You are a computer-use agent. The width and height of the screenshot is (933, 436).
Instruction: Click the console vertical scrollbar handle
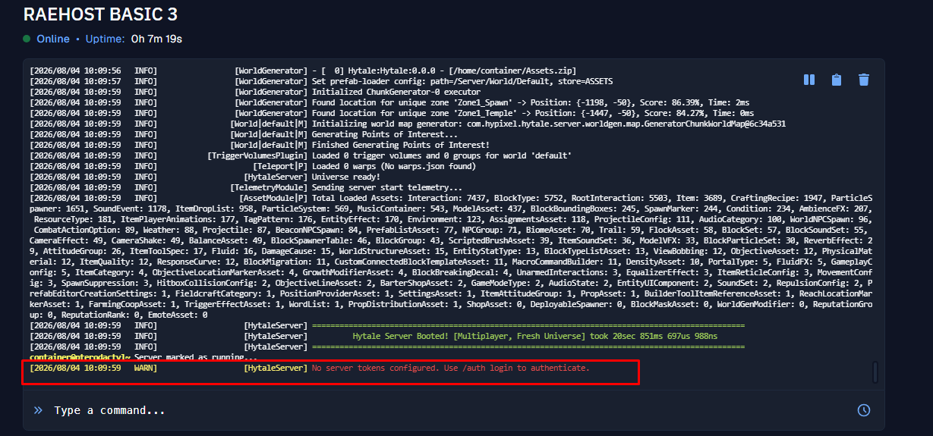click(x=875, y=372)
